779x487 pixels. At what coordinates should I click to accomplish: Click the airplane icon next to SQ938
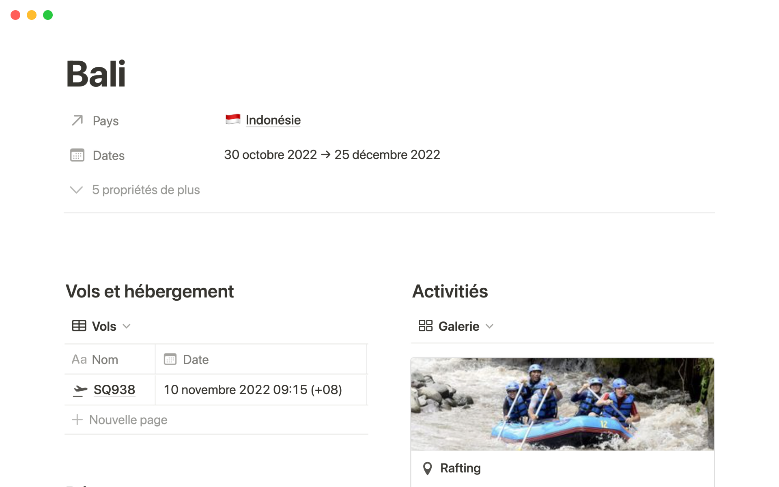click(80, 390)
